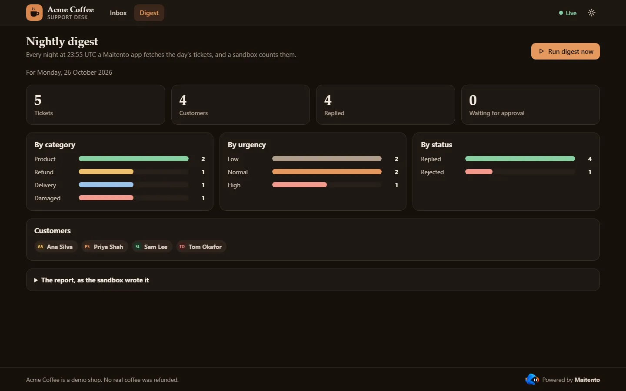Click the 'Refund' category label
Image resolution: width=626 pixels, height=391 pixels.
44,172
